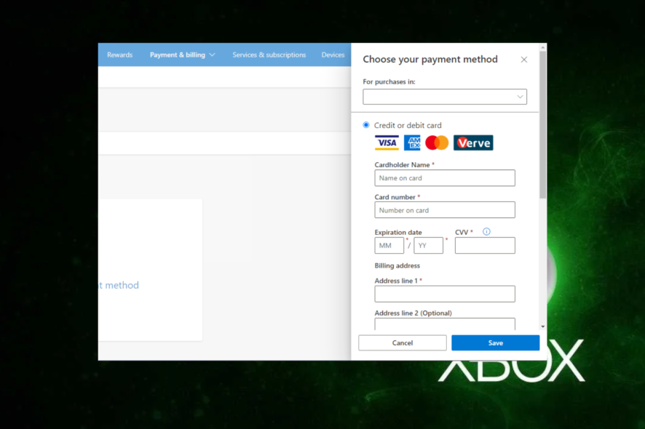
Task: Click the Address line 2 field
Action: click(x=445, y=324)
